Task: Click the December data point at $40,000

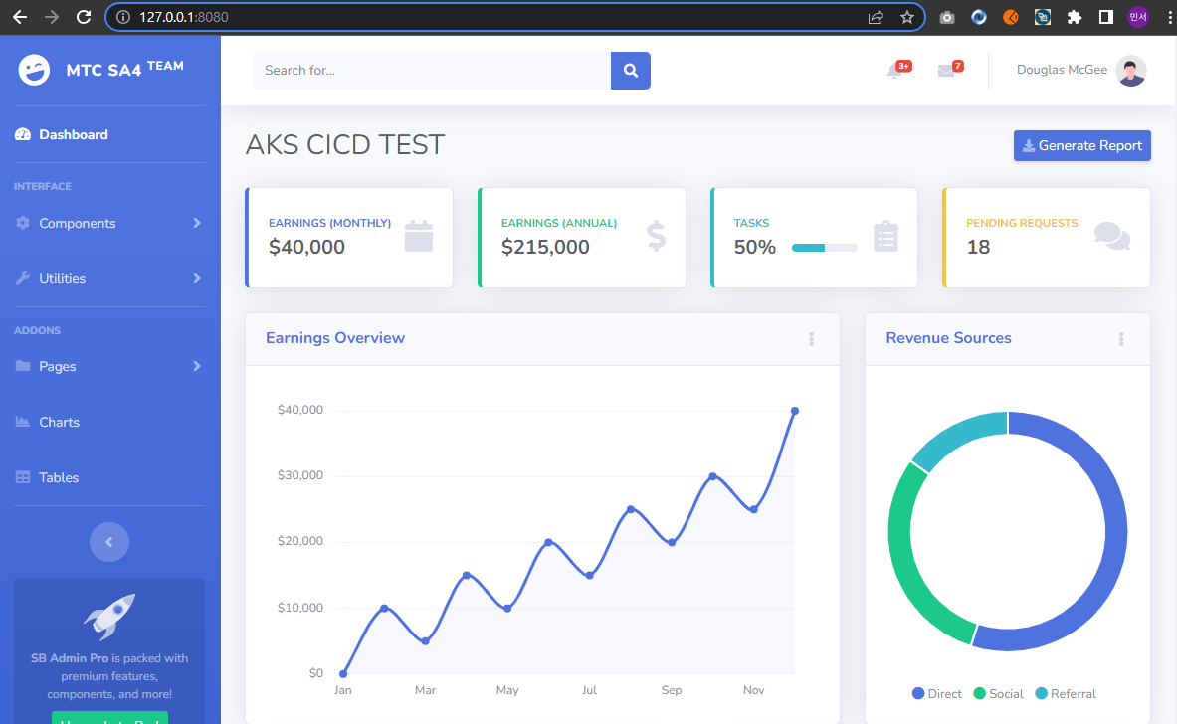Action: click(795, 411)
